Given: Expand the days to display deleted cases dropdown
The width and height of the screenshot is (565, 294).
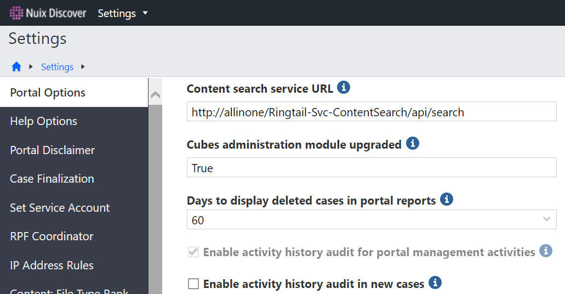Looking at the screenshot, I should [546, 219].
